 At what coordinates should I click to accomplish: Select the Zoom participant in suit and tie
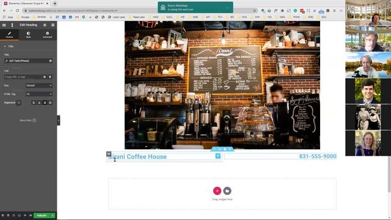368,91
